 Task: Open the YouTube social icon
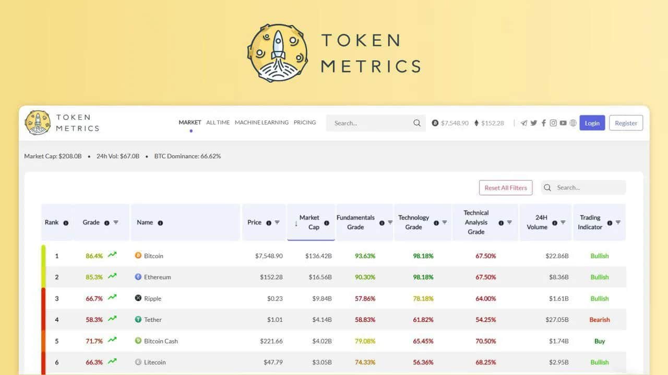tap(563, 123)
